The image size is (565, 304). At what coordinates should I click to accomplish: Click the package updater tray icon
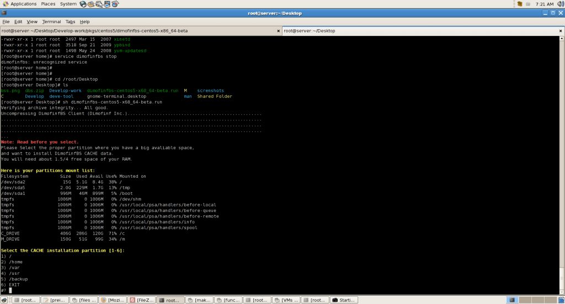click(520, 4)
